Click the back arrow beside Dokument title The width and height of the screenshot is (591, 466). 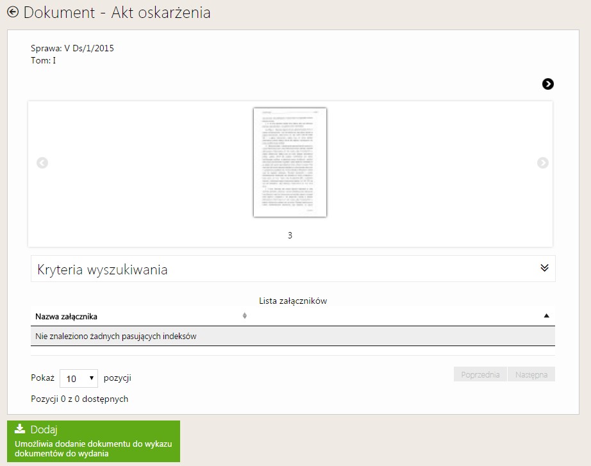click(13, 12)
